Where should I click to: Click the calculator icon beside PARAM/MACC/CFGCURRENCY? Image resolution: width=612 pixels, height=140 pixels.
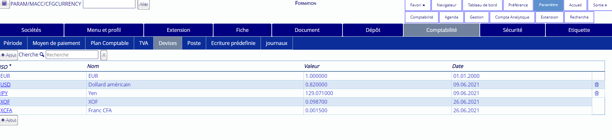(x=4, y=4)
